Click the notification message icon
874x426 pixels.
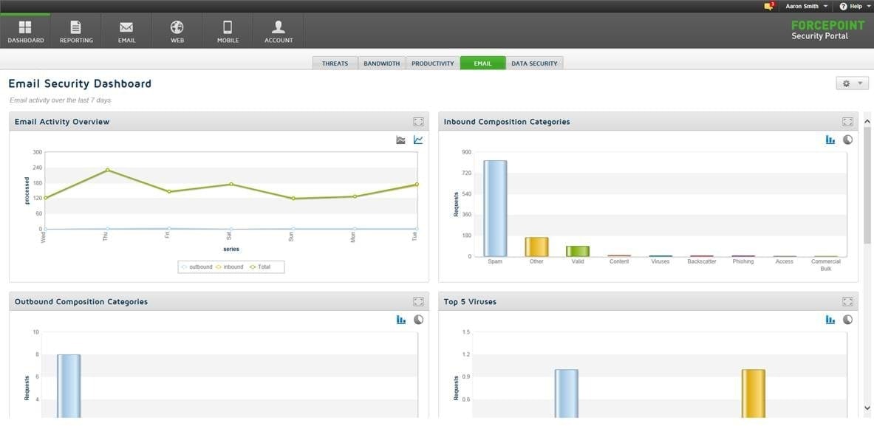768,6
